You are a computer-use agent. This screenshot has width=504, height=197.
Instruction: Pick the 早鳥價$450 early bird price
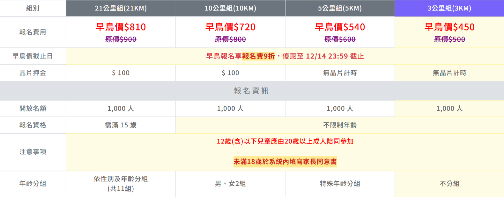pyautogui.click(x=449, y=27)
